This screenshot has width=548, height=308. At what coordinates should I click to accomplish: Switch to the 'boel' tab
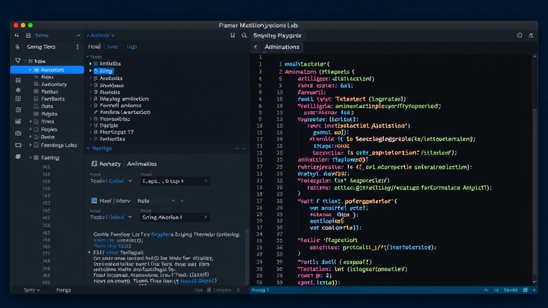(x=112, y=47)
